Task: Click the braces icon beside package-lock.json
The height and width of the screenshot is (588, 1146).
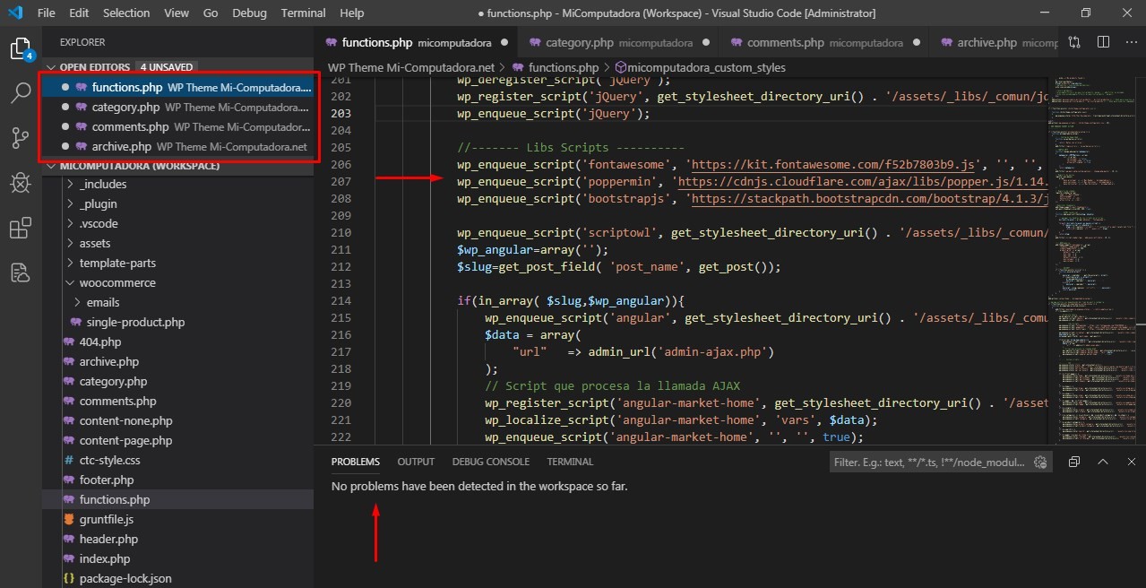Action: click(x=69, y=578)
